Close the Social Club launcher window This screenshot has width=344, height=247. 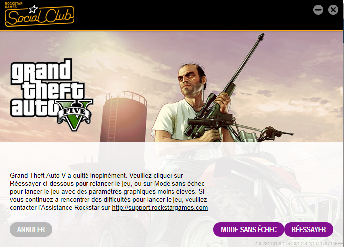333,10
